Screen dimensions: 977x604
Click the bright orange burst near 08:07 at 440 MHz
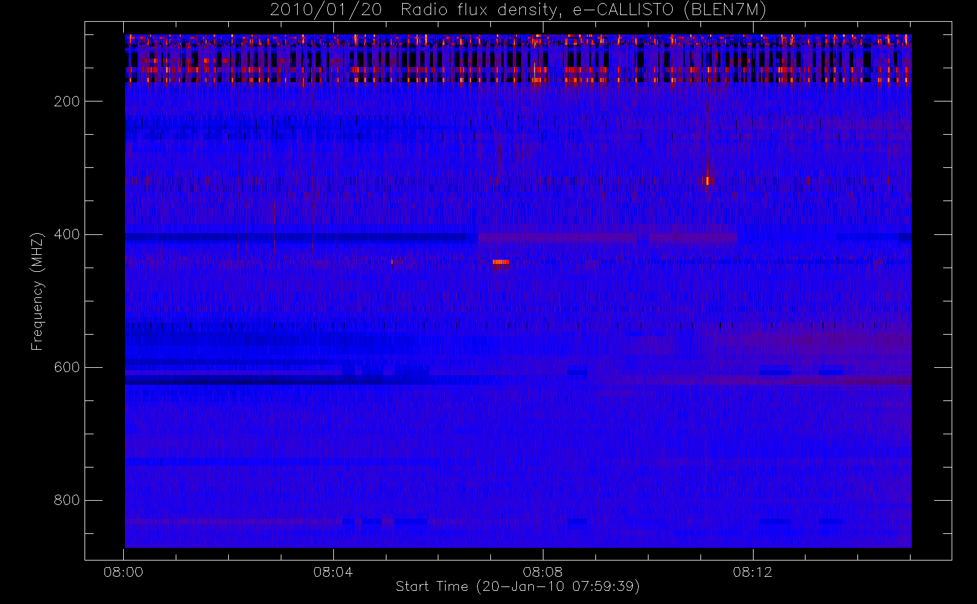click(501, 262)
